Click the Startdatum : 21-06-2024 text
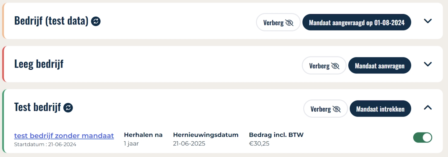 tap(45, 144)
